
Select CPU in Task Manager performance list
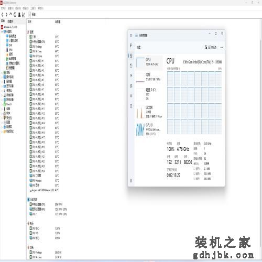pyautogui.click(x=149, y=62)
